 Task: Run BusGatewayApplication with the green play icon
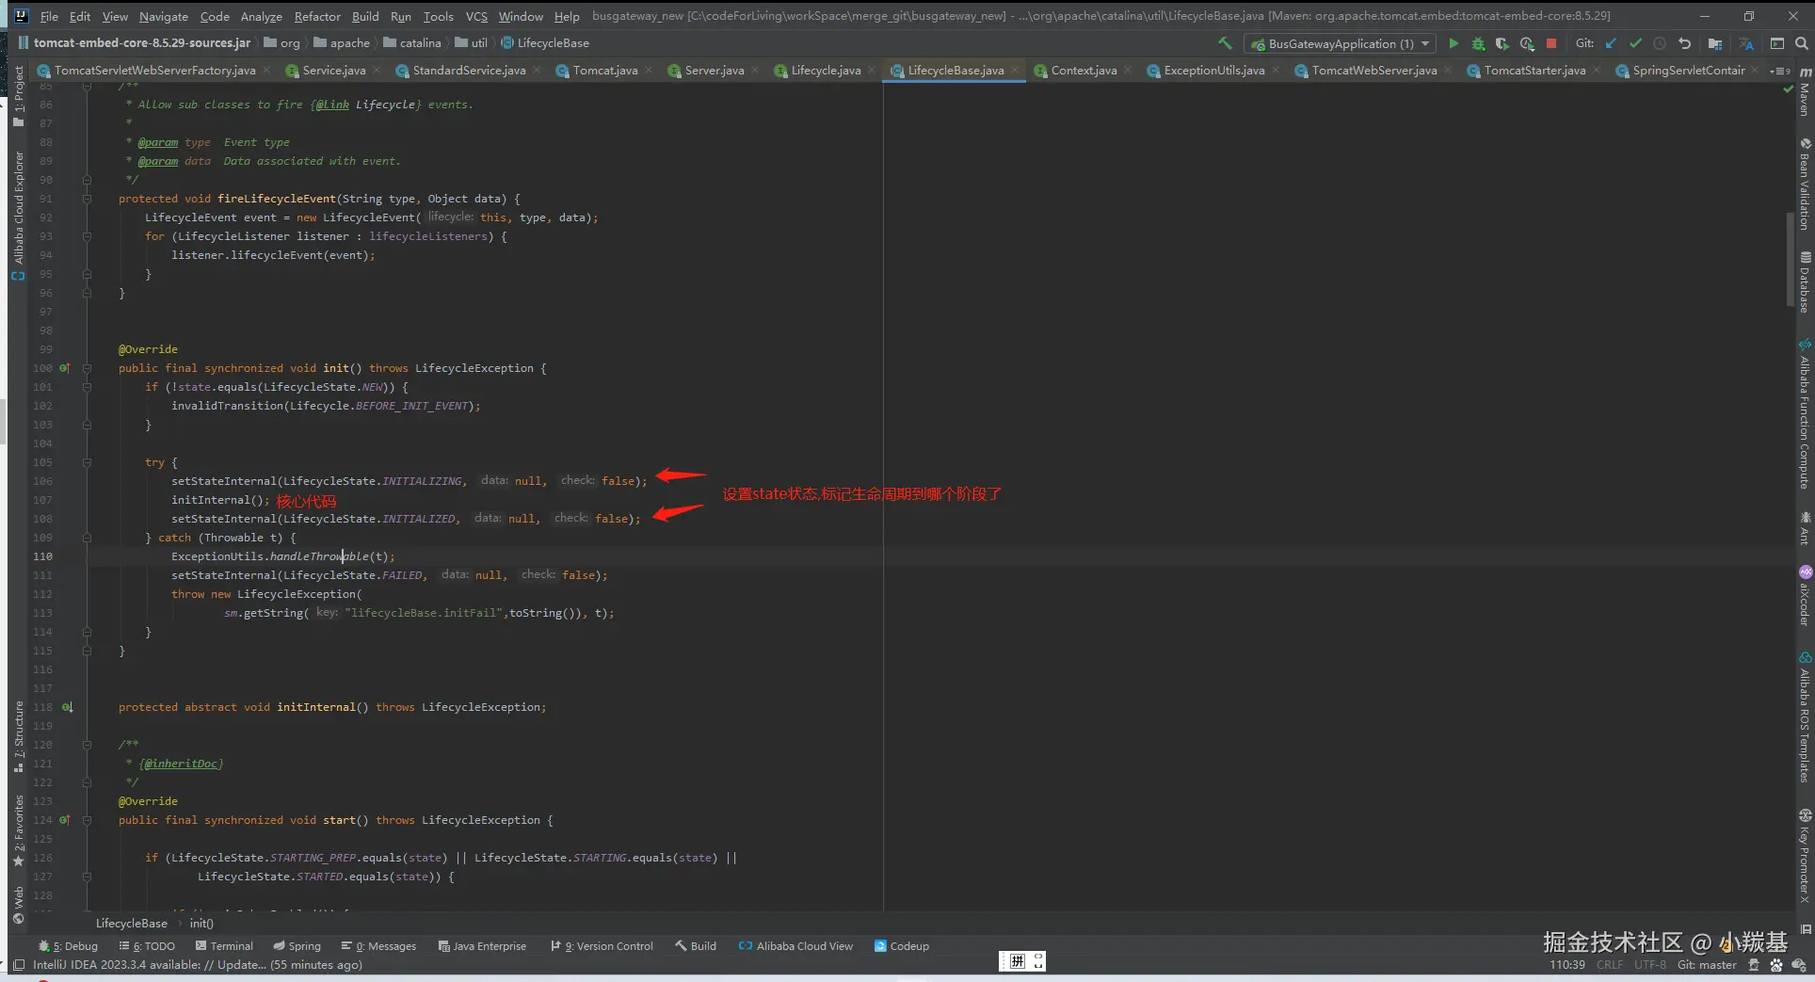click(x=1454, y=43)
